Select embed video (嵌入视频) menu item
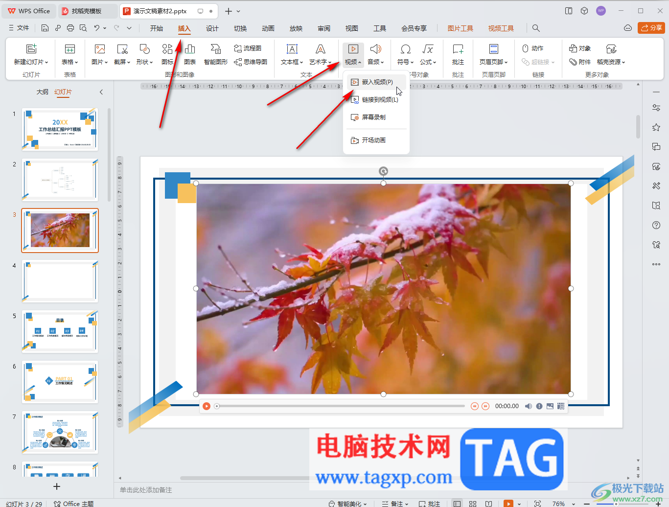 click(x=376, y=82)
